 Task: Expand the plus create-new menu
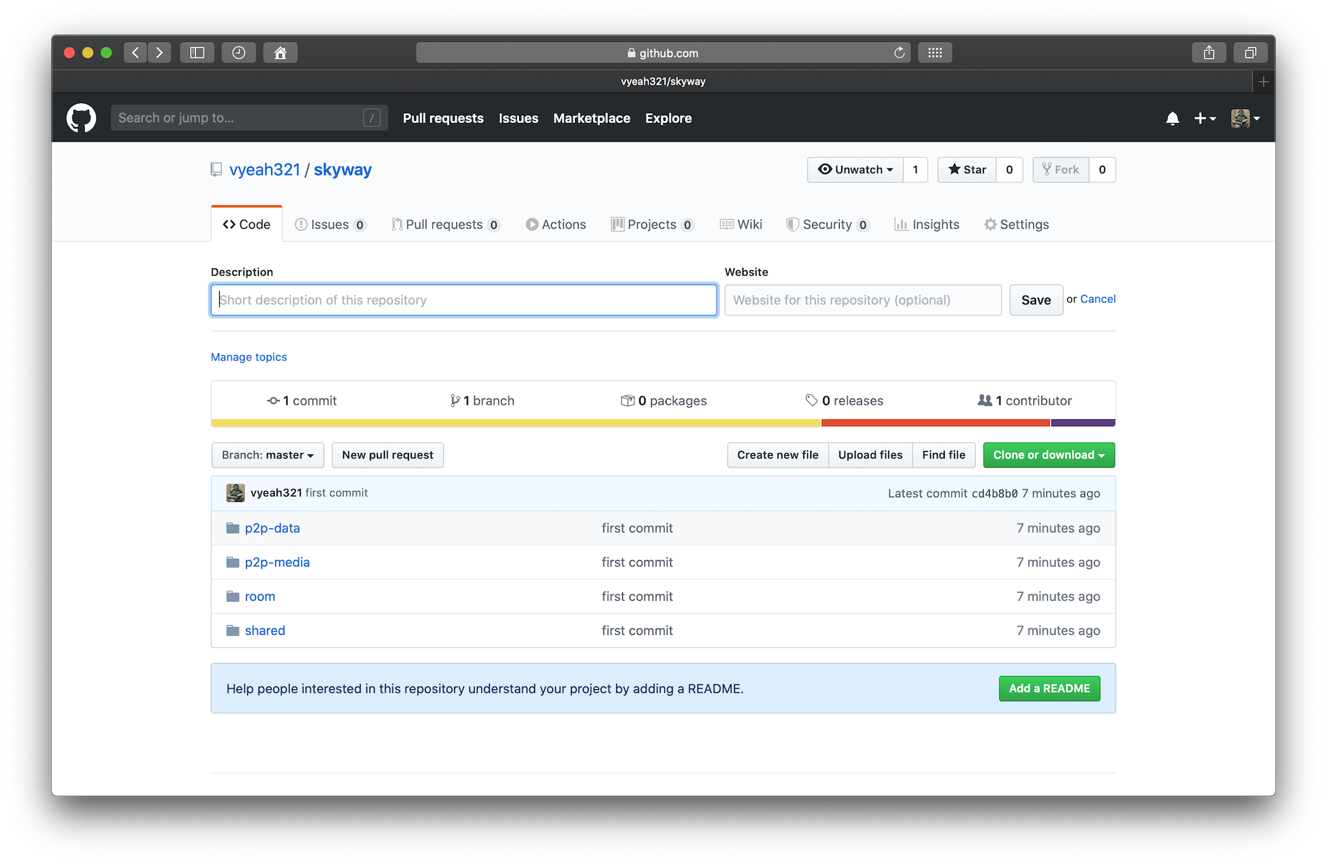pyautogui.click(x=1205, y=118)
